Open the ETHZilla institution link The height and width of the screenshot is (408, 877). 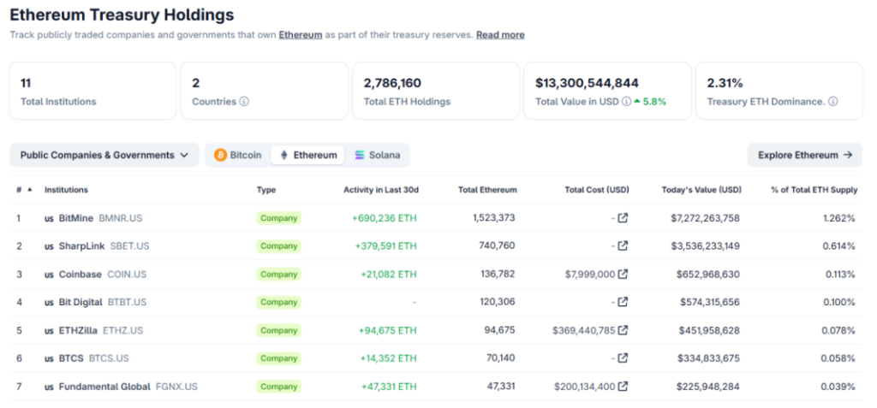[78, 330]
